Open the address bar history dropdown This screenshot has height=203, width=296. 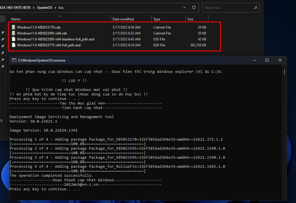point(185,8)
